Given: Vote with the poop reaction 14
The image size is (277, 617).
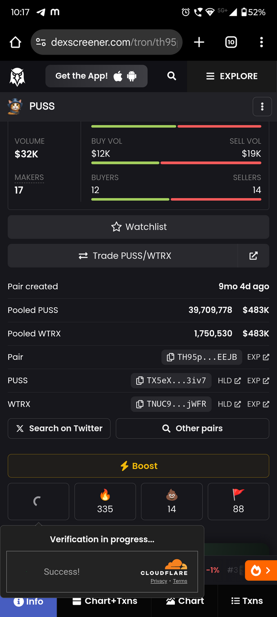Looking at the screenshot, I should tap(172, 501).
